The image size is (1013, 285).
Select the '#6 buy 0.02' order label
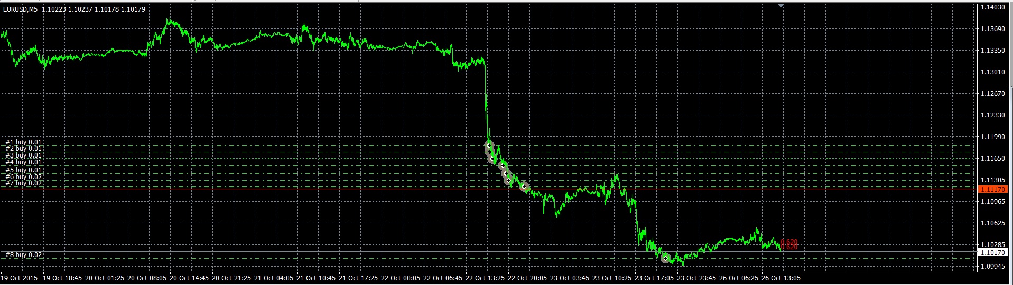pyautogui.click(x=23, y=178)
